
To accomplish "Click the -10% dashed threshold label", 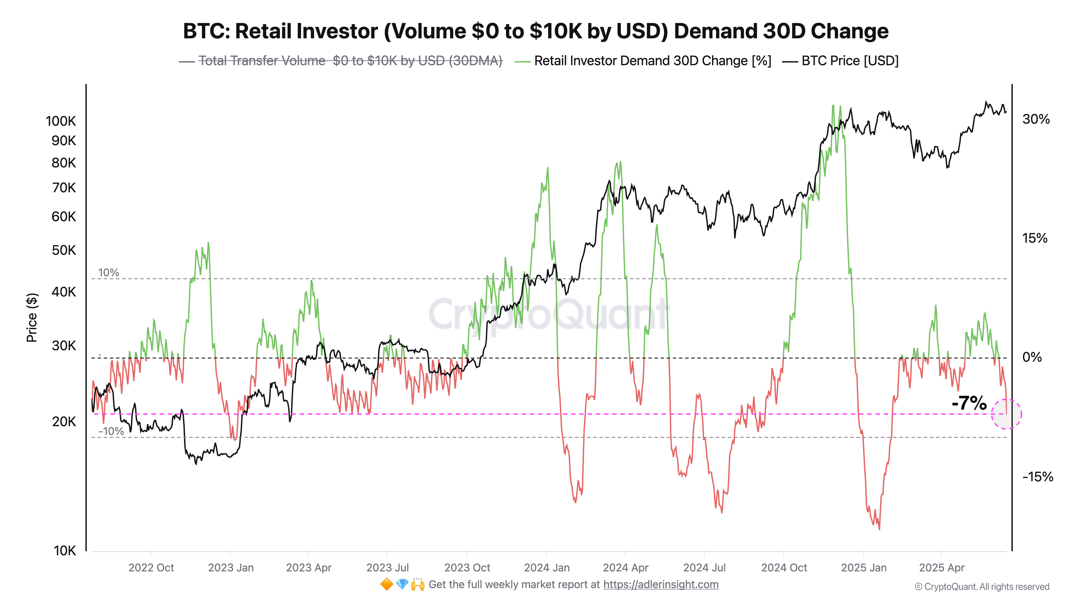I will 111,431.
